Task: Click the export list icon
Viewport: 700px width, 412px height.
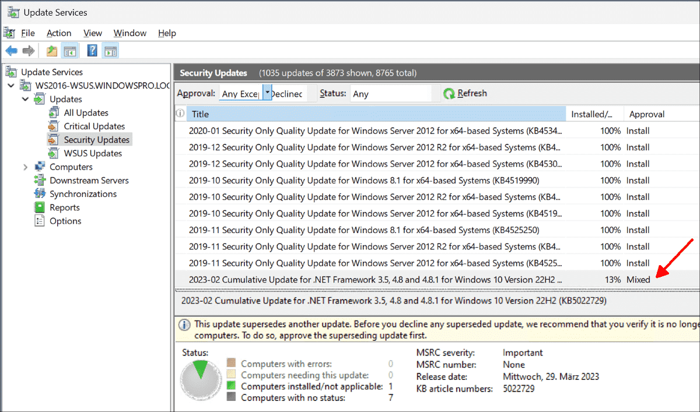Action: click(51, 51)
